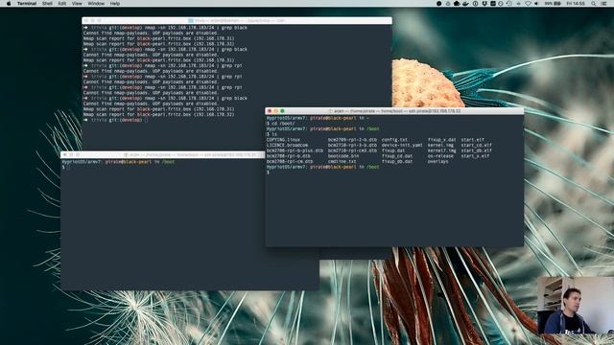Click 'cd /boot/' command line in front terminal

point(281,124)
